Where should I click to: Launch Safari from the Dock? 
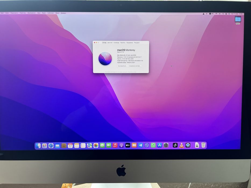pyautogui.click(x=51, y=146)
